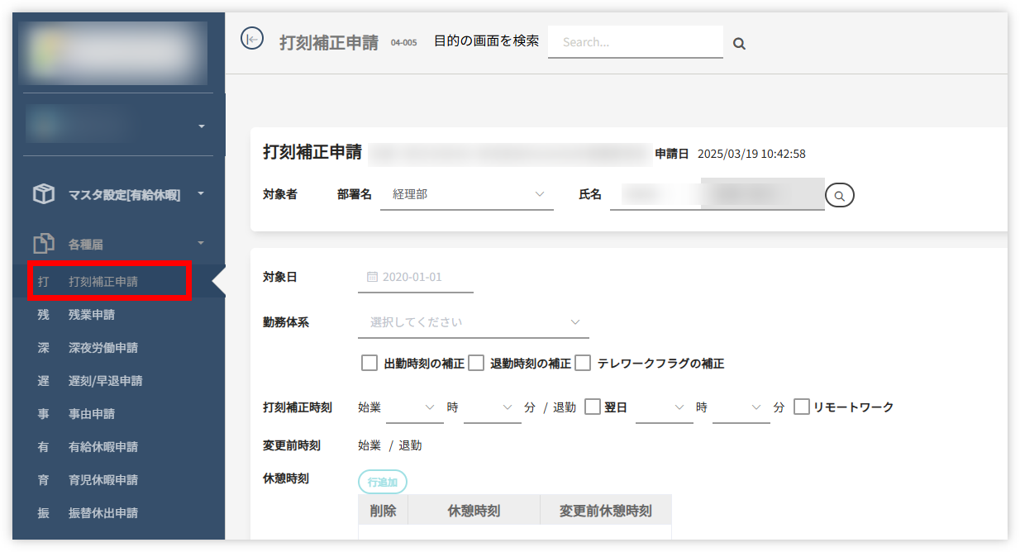Go to 振替休出申請 in sidebar
The image size is (1020, 552).
pos(102,513)
